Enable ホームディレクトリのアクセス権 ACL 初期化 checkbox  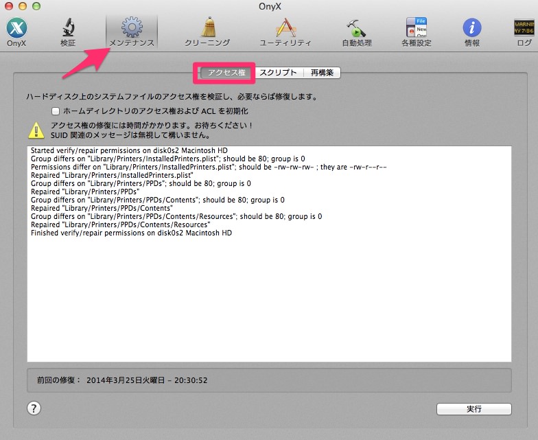tap(56, 111)
